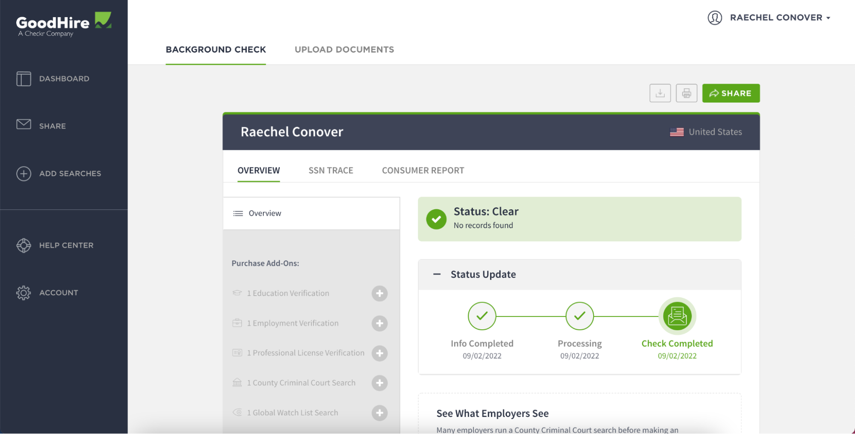Viewport: 855px width, 434px height.
Task: Add the Employment Verification add-on
Action: coord(379,323)
